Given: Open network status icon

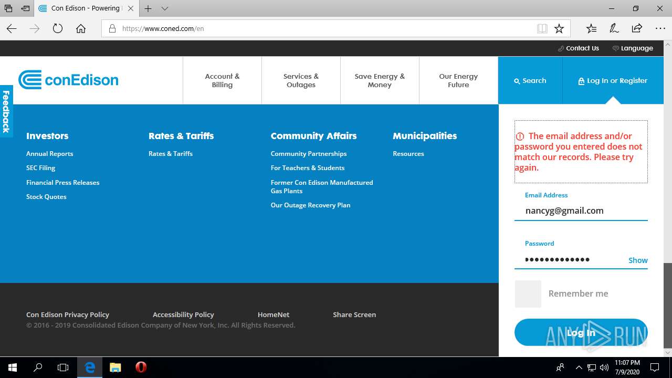Looking at the screenshot, I should coord(592,367).
